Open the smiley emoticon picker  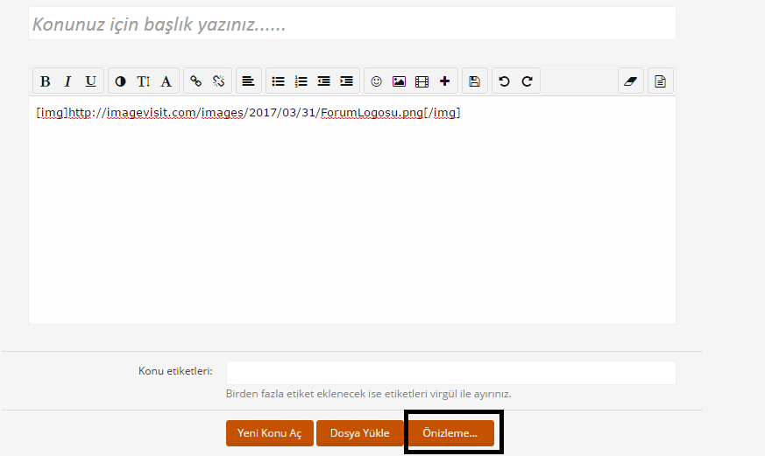[376, 81]
